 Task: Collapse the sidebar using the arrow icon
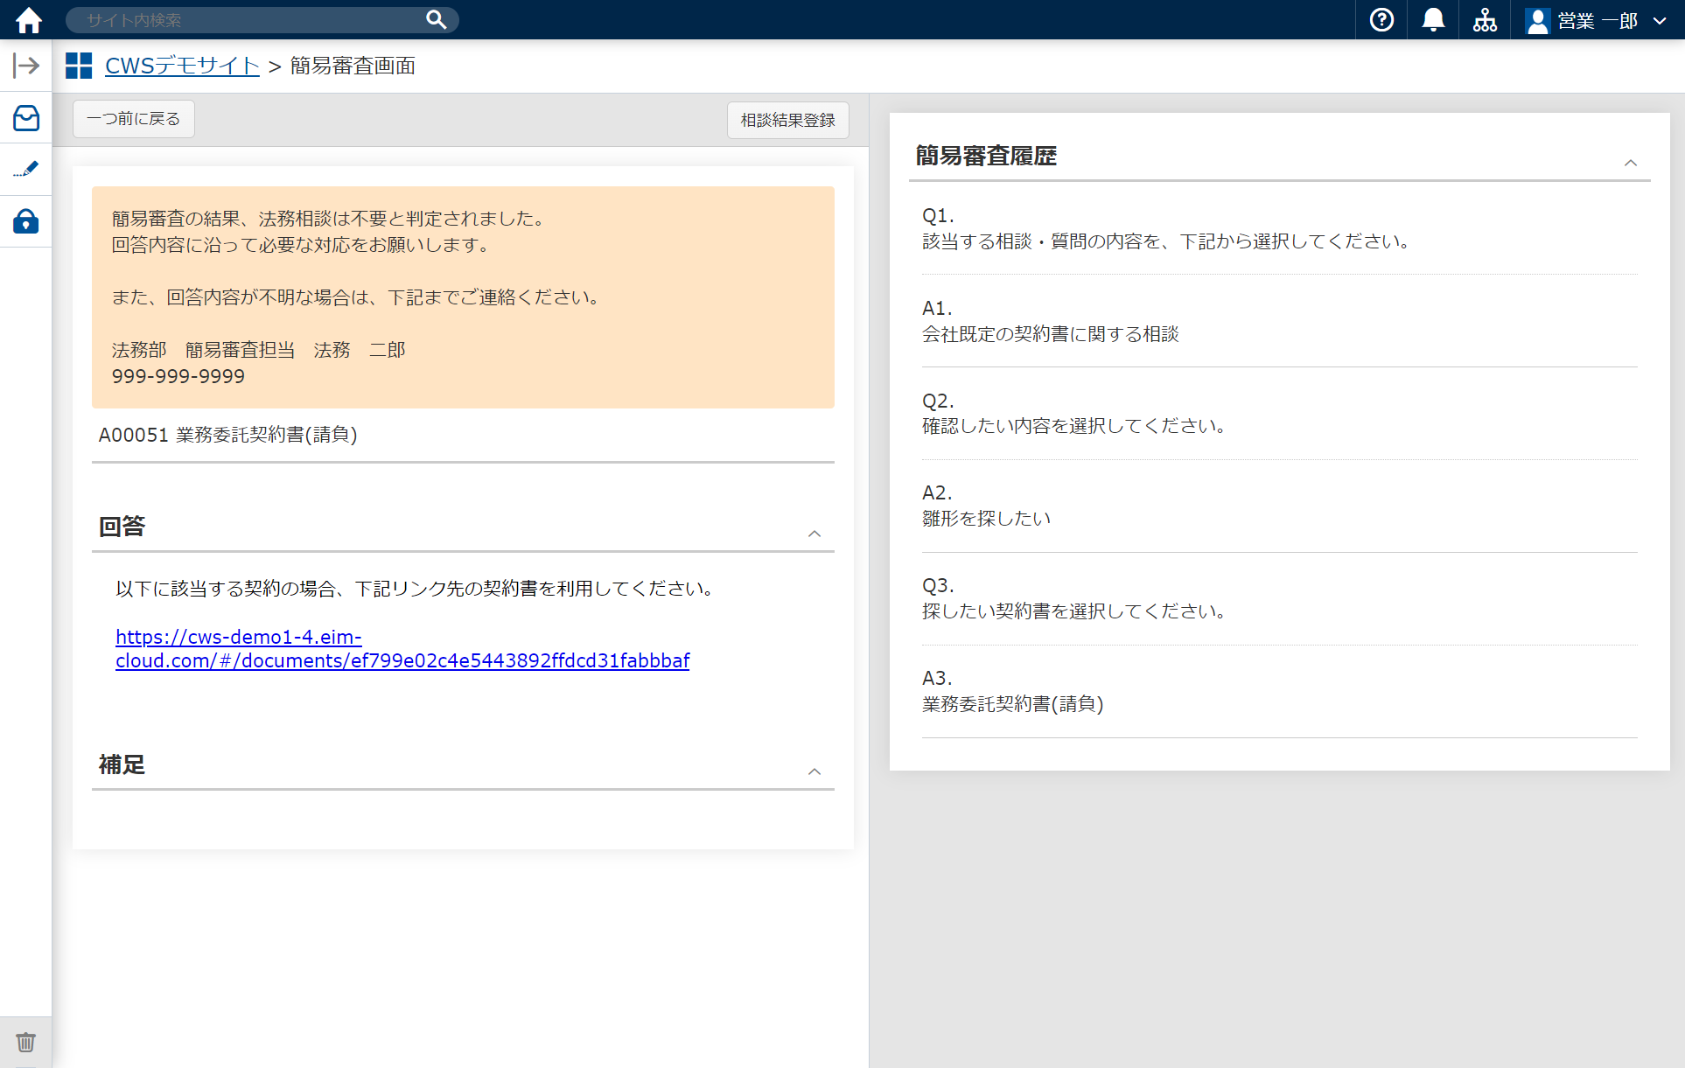[26, 65]
